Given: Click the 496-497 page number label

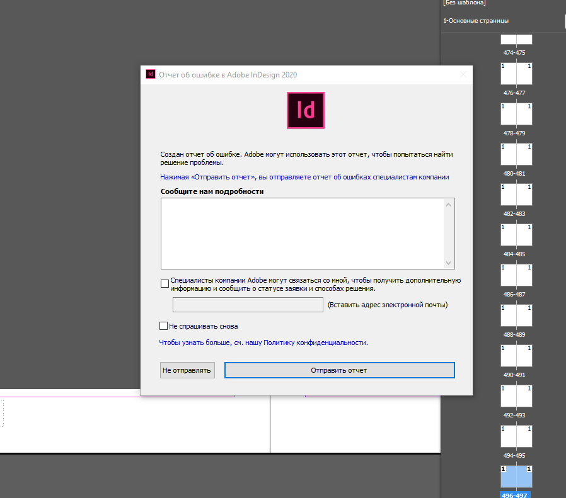Looking at the screenshot, I should pos(514,495).
